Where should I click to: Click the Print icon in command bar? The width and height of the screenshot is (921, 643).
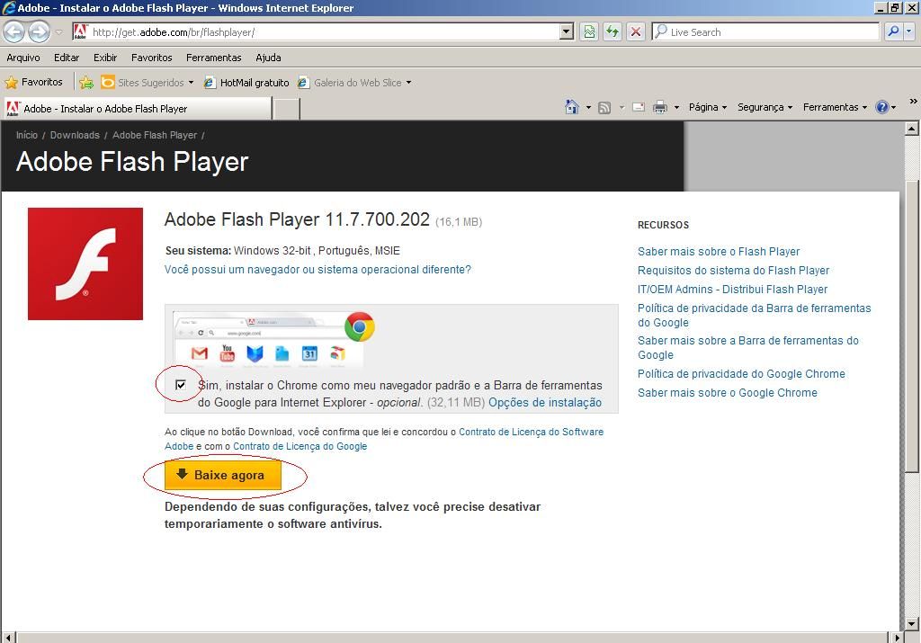pyautogui.click(x=660, y=107)
